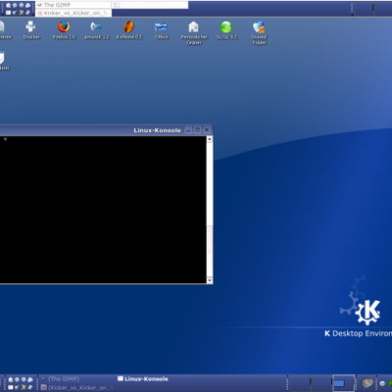Start Kaffeine 0.5 from the desktop
This screenshot has width=392, height=392.
coord(129,31)
